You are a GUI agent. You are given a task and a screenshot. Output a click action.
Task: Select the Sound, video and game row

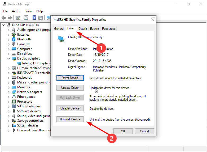[x=31, y=116]
